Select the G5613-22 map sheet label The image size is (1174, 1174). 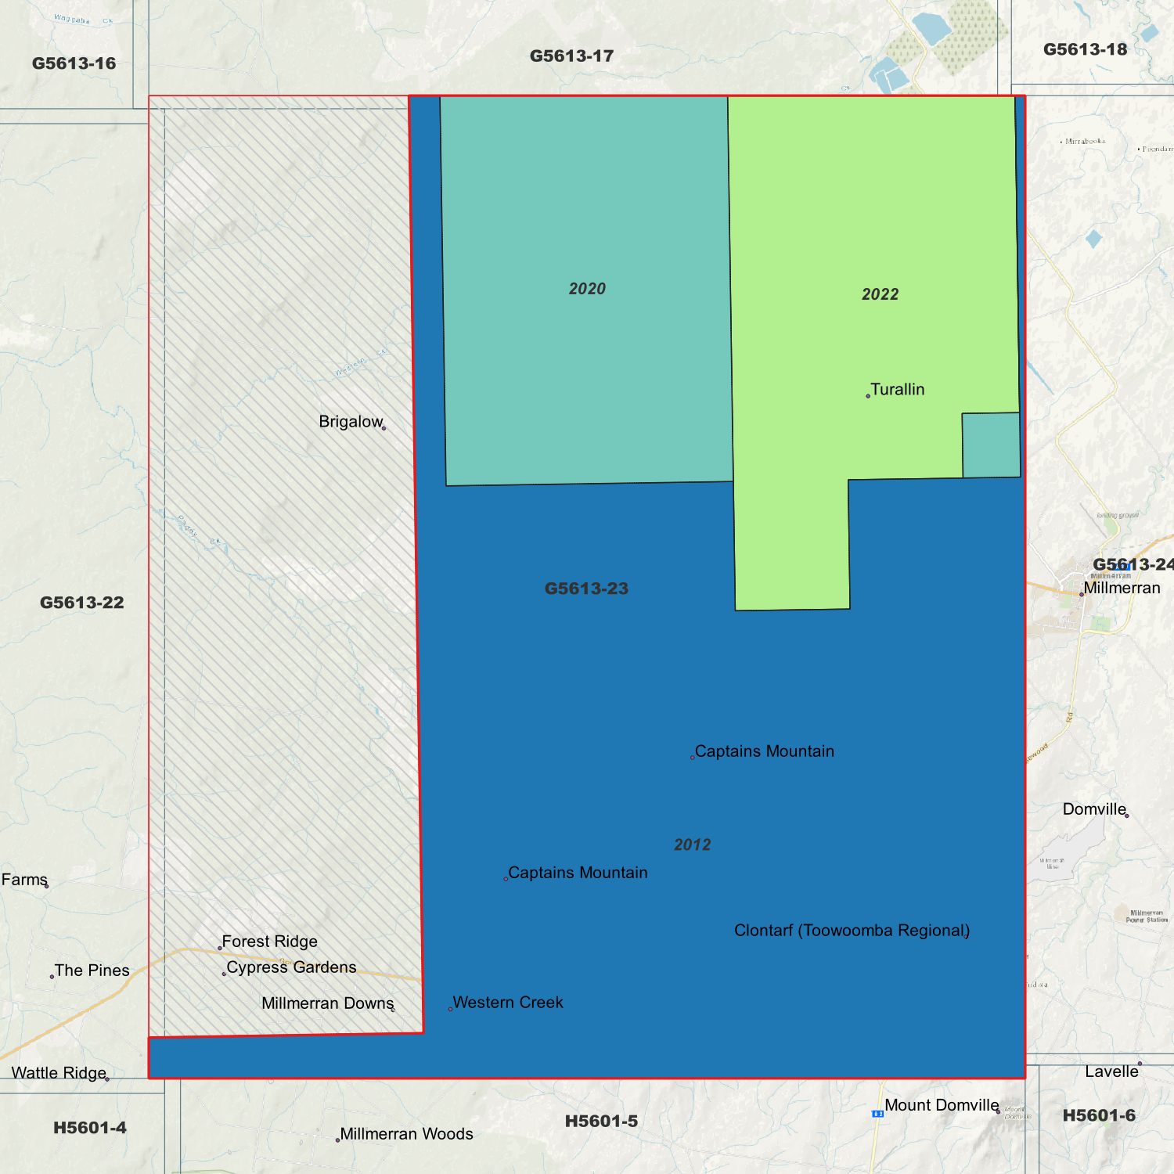coord(82,603)
